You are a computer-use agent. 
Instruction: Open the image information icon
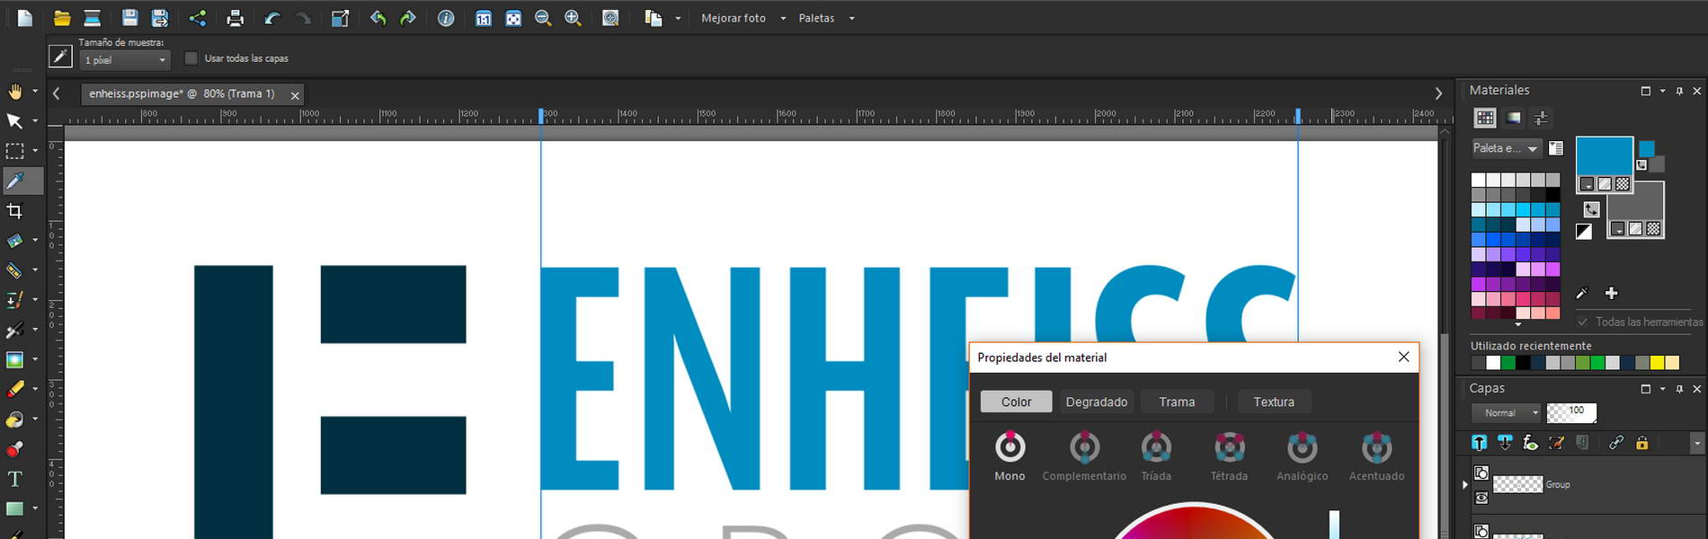point(446,18)
